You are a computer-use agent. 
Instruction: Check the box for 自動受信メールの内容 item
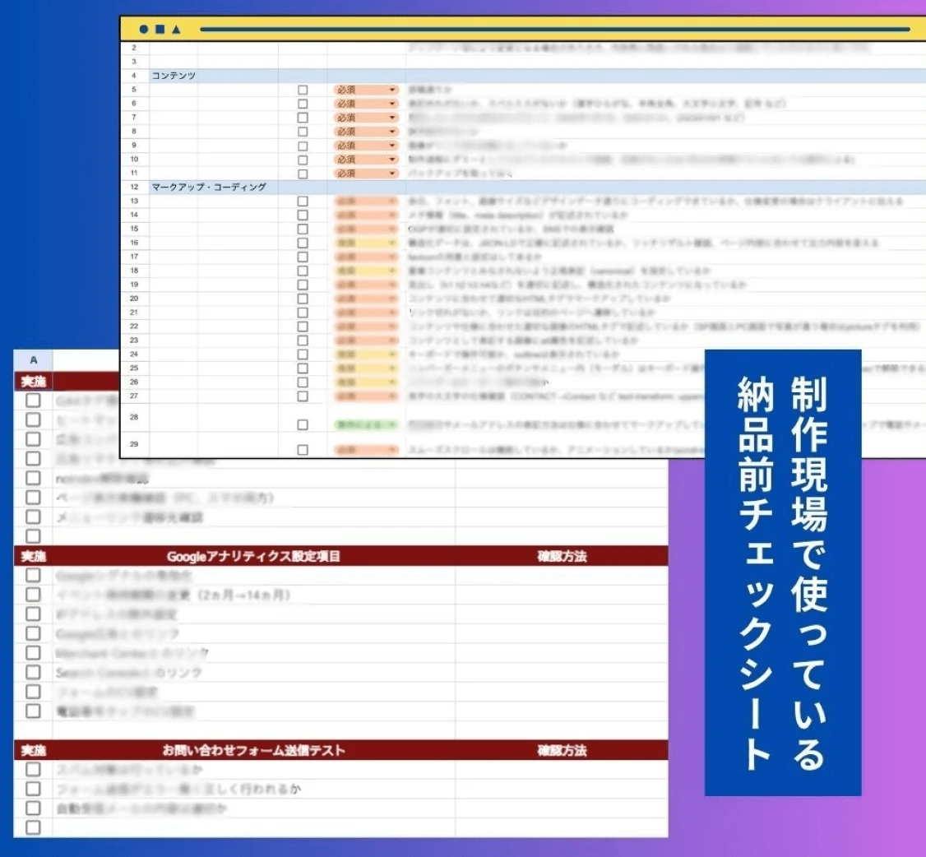(x=31, y=808)
